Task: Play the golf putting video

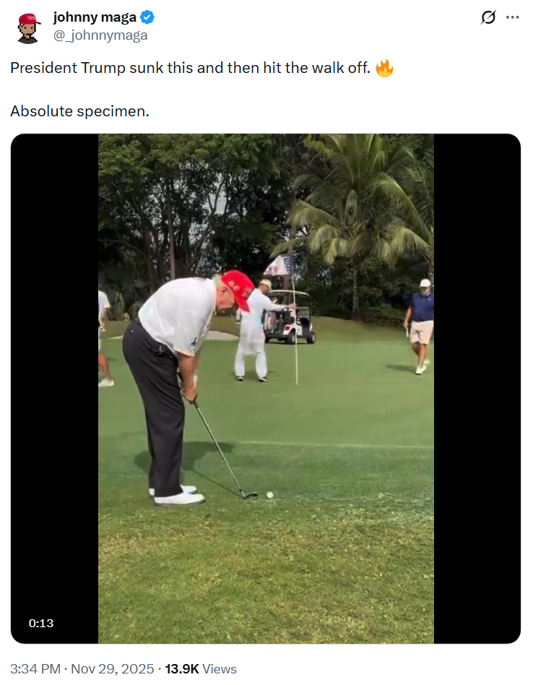Action: 266,388
